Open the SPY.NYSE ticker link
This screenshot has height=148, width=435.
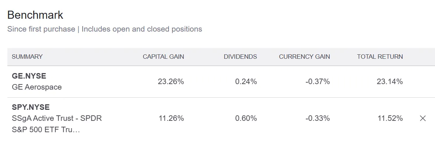[31, 107]
